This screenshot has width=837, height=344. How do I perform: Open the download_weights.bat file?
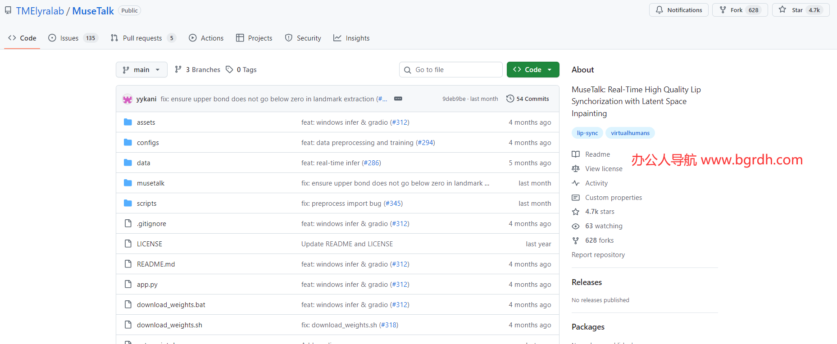(171, 305)
